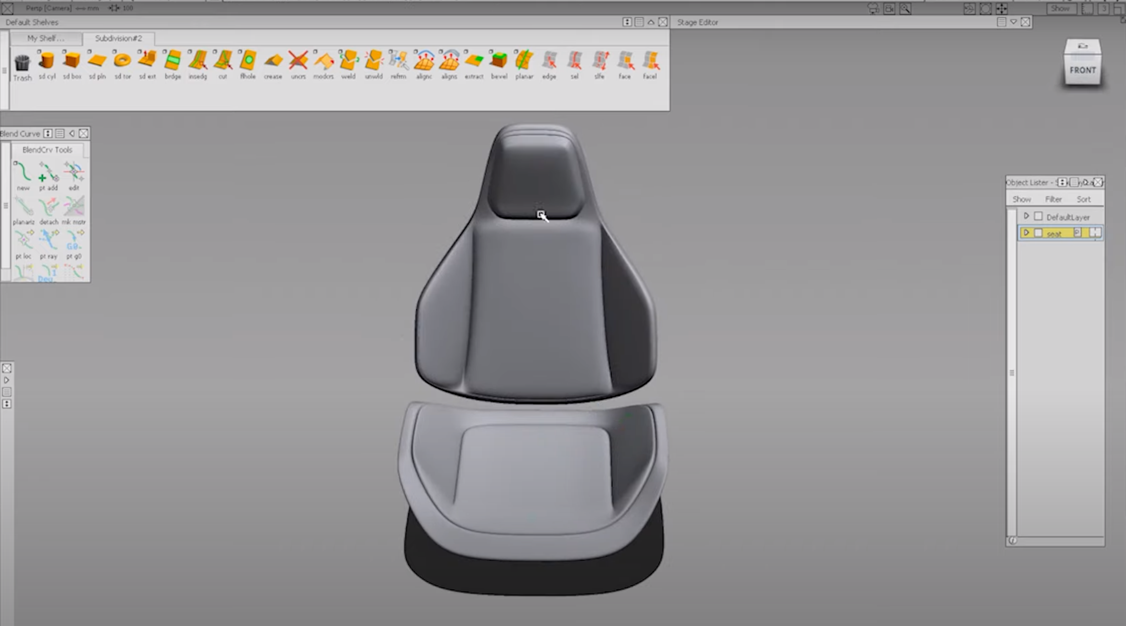Toggle the DefaultLayer checkbox
Screen dimensions: 1126x626
1038,216
